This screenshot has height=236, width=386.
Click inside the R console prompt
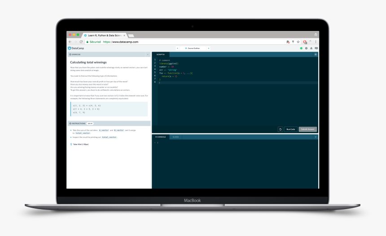(x=158, y=143)
